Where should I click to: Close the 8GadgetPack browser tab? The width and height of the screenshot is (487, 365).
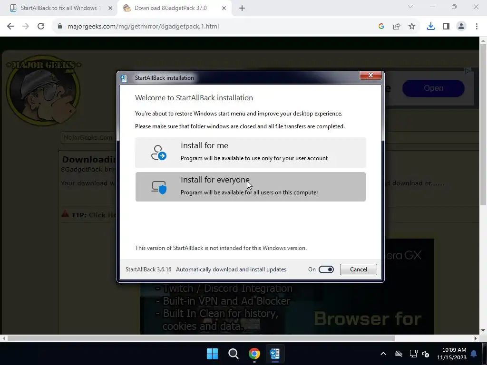(x=224, y=8)
